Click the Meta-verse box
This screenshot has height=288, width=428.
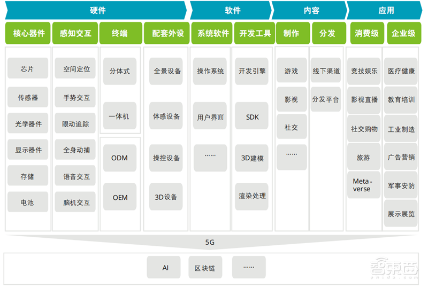tap(363, 185)
